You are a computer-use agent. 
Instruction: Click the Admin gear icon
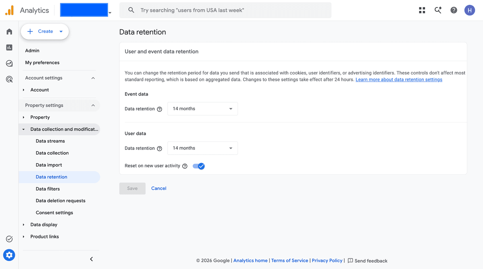[x=9, y=255]
